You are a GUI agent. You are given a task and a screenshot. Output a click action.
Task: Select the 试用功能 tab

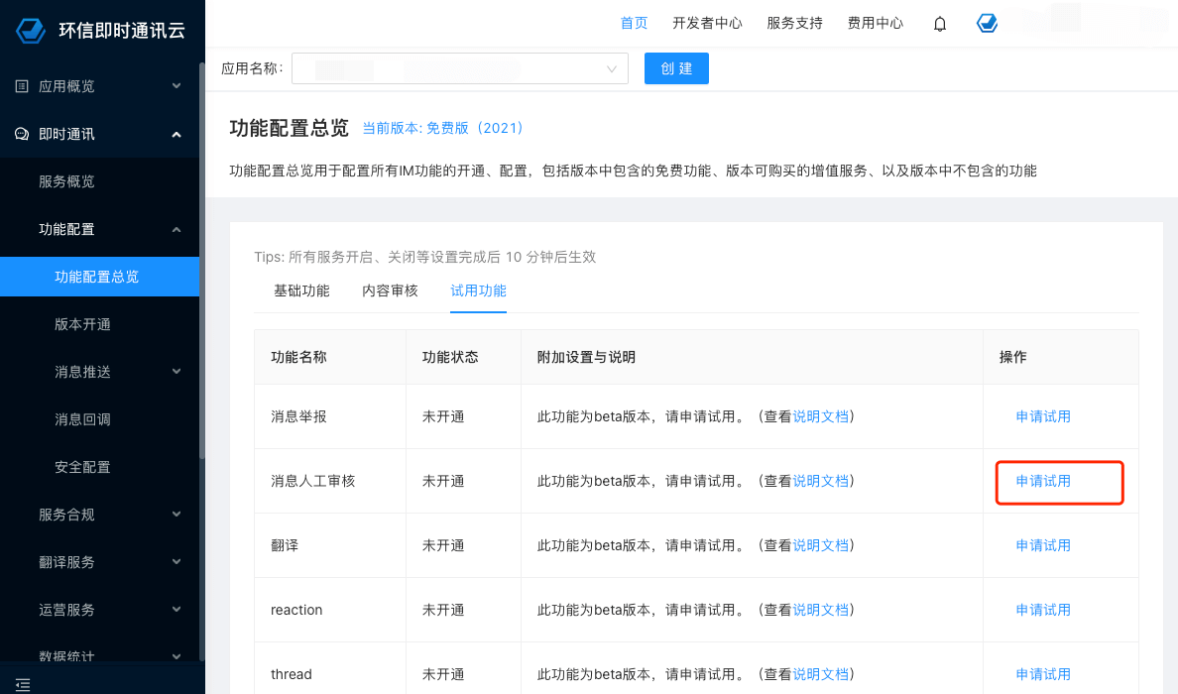(479, 290)
